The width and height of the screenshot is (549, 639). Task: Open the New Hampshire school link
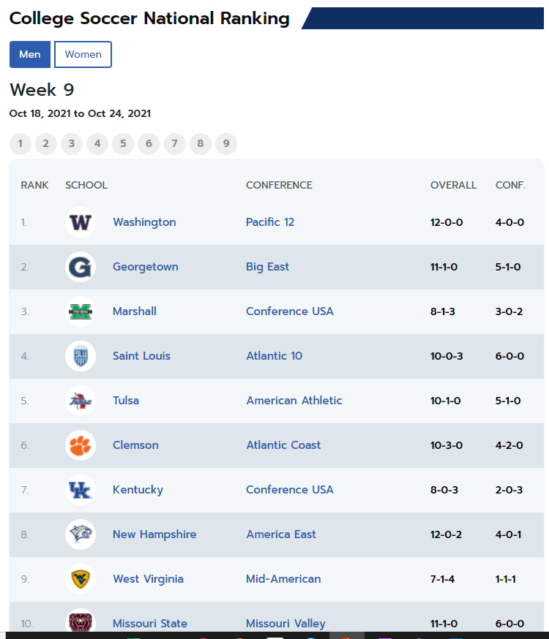pos(154,534)
